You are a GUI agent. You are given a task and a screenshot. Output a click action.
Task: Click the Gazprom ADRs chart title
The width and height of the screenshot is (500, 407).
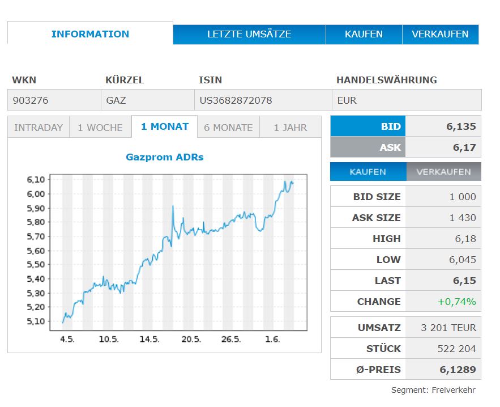pyautogui.click(x=164, y=157)
